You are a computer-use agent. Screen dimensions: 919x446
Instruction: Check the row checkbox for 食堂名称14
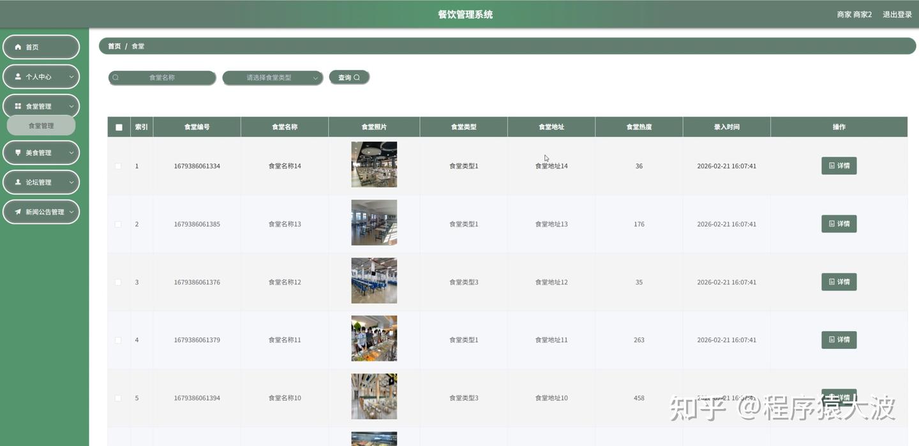118,166
